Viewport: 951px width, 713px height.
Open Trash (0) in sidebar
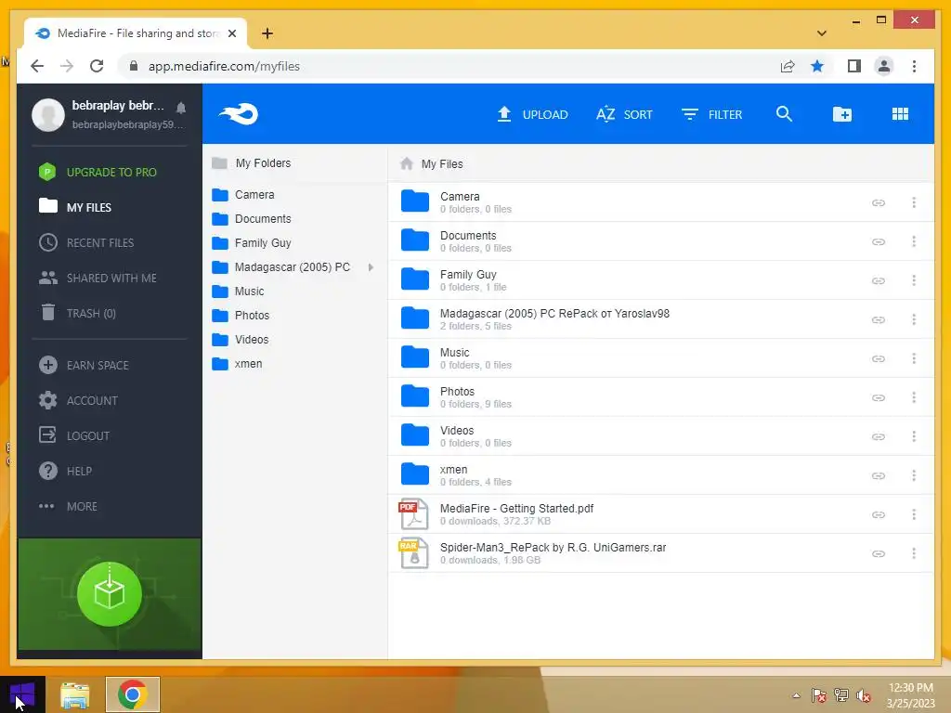coord(78,313)
